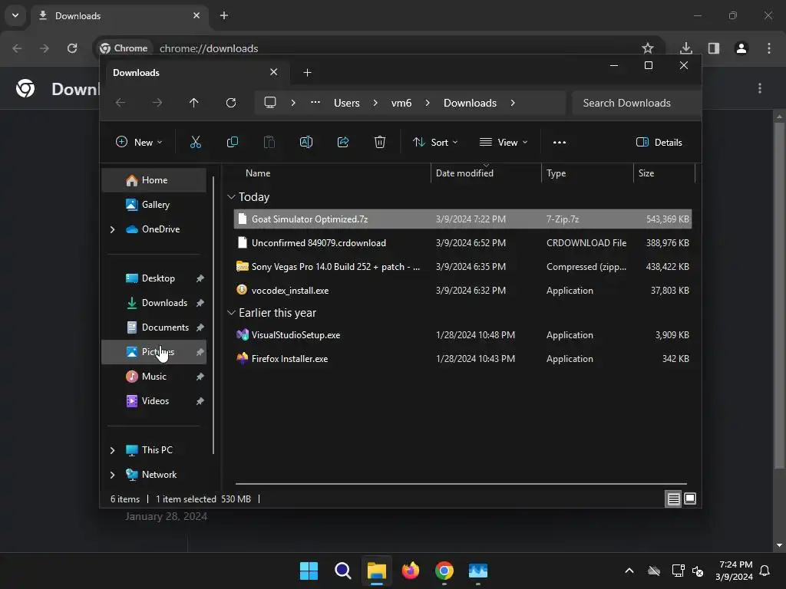Open the See more three-dots menu

click(560, 142)
